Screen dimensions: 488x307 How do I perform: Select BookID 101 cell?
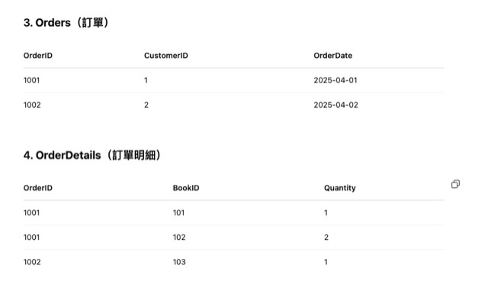coord(178,212)
